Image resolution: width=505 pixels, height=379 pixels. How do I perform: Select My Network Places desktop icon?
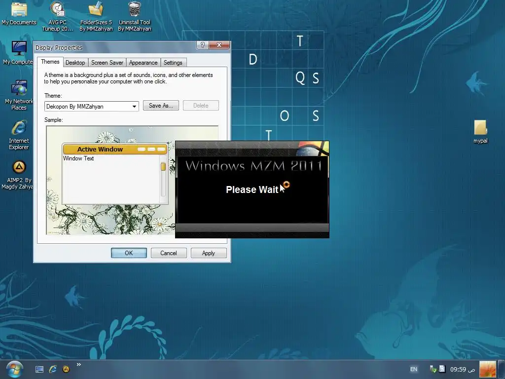[x=19, y=95]
